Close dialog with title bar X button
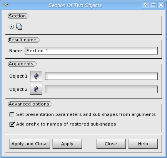The height and width of the screenshot is (158, 167). tap(161, 5)
